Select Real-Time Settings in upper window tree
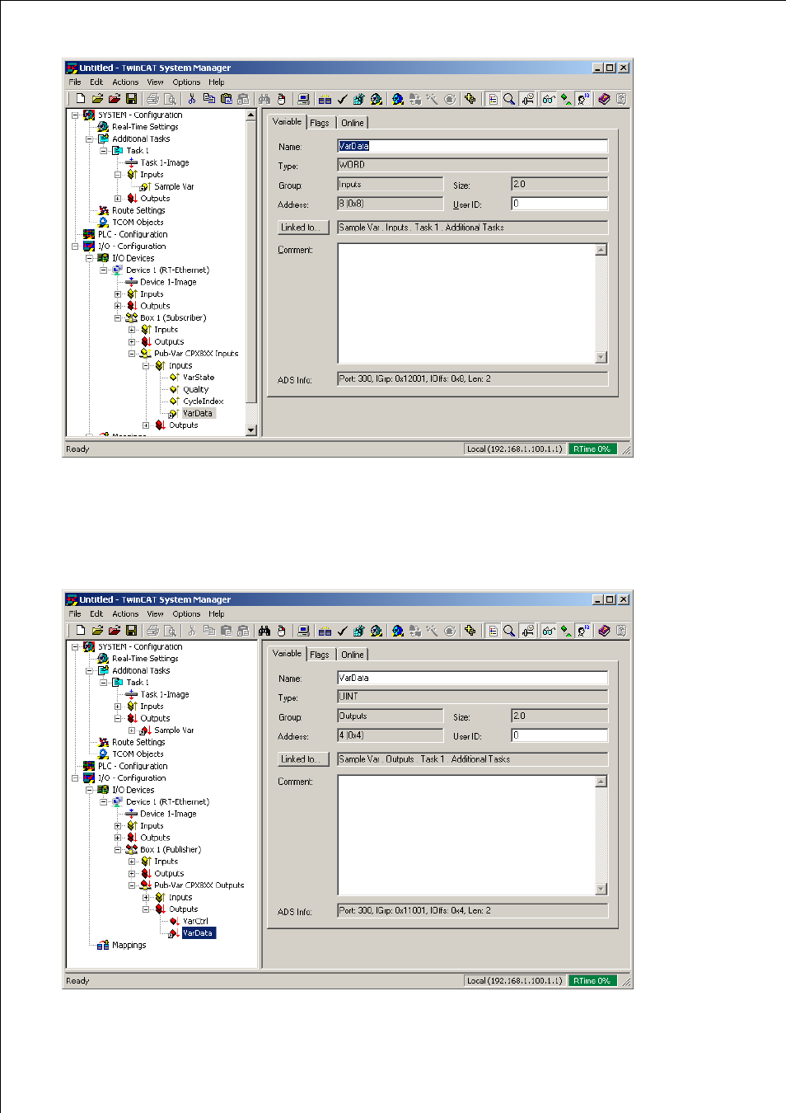This screenshot has height=1113, width=786. pos(145,127)
